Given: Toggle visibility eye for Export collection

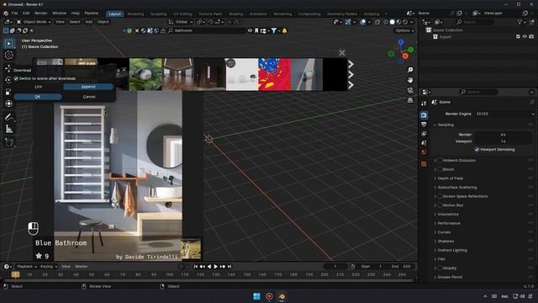Looking at the screenshot, I should click(x=525, y=37).
